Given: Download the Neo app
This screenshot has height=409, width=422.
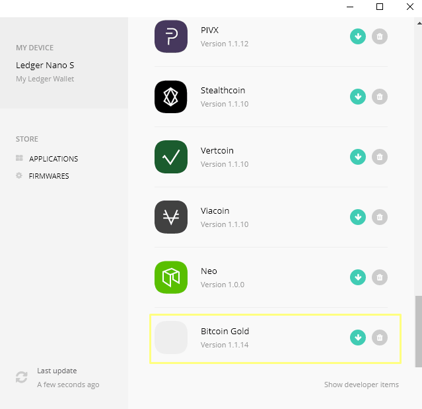Looking at the screenshot, I should tap(357, 277).
